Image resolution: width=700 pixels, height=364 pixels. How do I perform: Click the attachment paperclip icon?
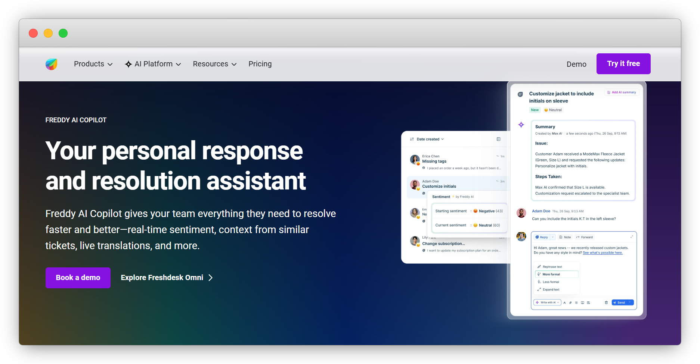click(x=570, y=303)
